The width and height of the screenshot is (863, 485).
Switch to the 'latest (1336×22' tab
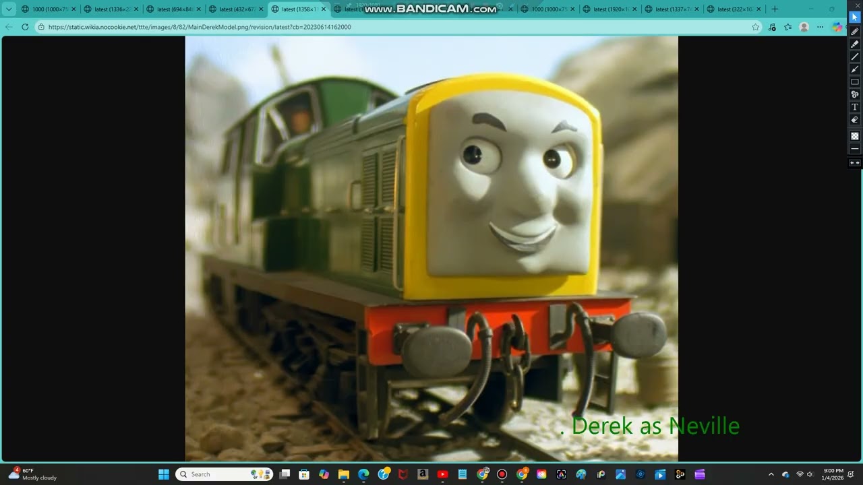[112, 9]
